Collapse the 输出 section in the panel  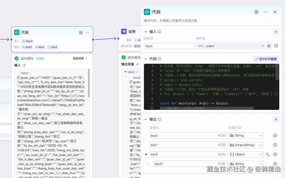[145, 119]
